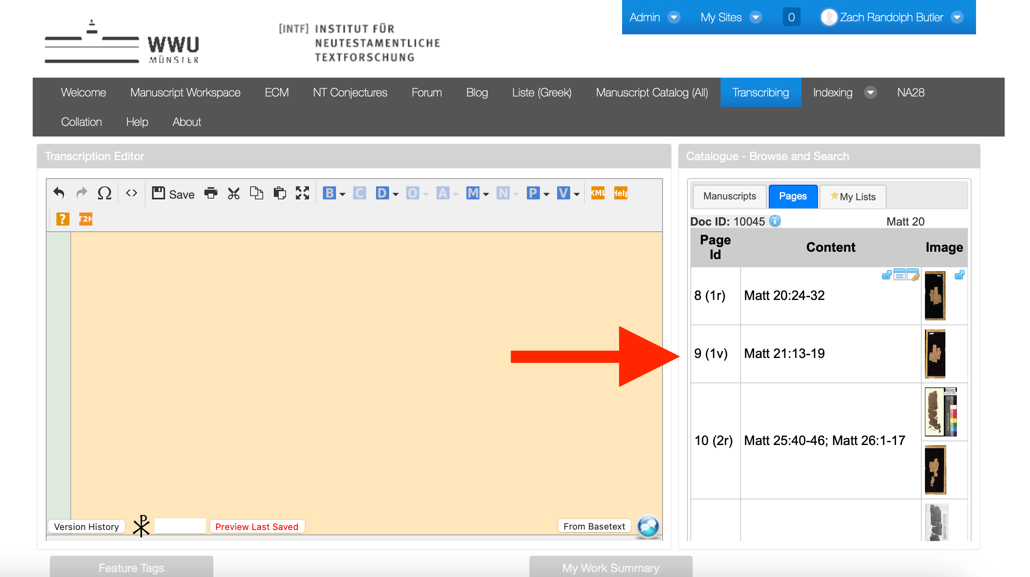Image resolution: width=1030 pixels, height=577 pixels.
Task: Open source code view icon
Action: pyautogui.click(x=131, y=193)
